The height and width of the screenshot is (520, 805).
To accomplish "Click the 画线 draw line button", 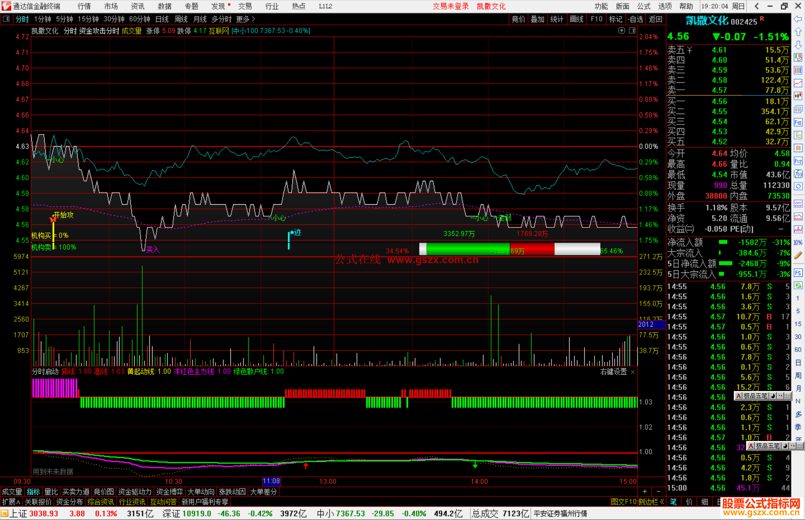I will pyautogui.click(x=577, y=19).
